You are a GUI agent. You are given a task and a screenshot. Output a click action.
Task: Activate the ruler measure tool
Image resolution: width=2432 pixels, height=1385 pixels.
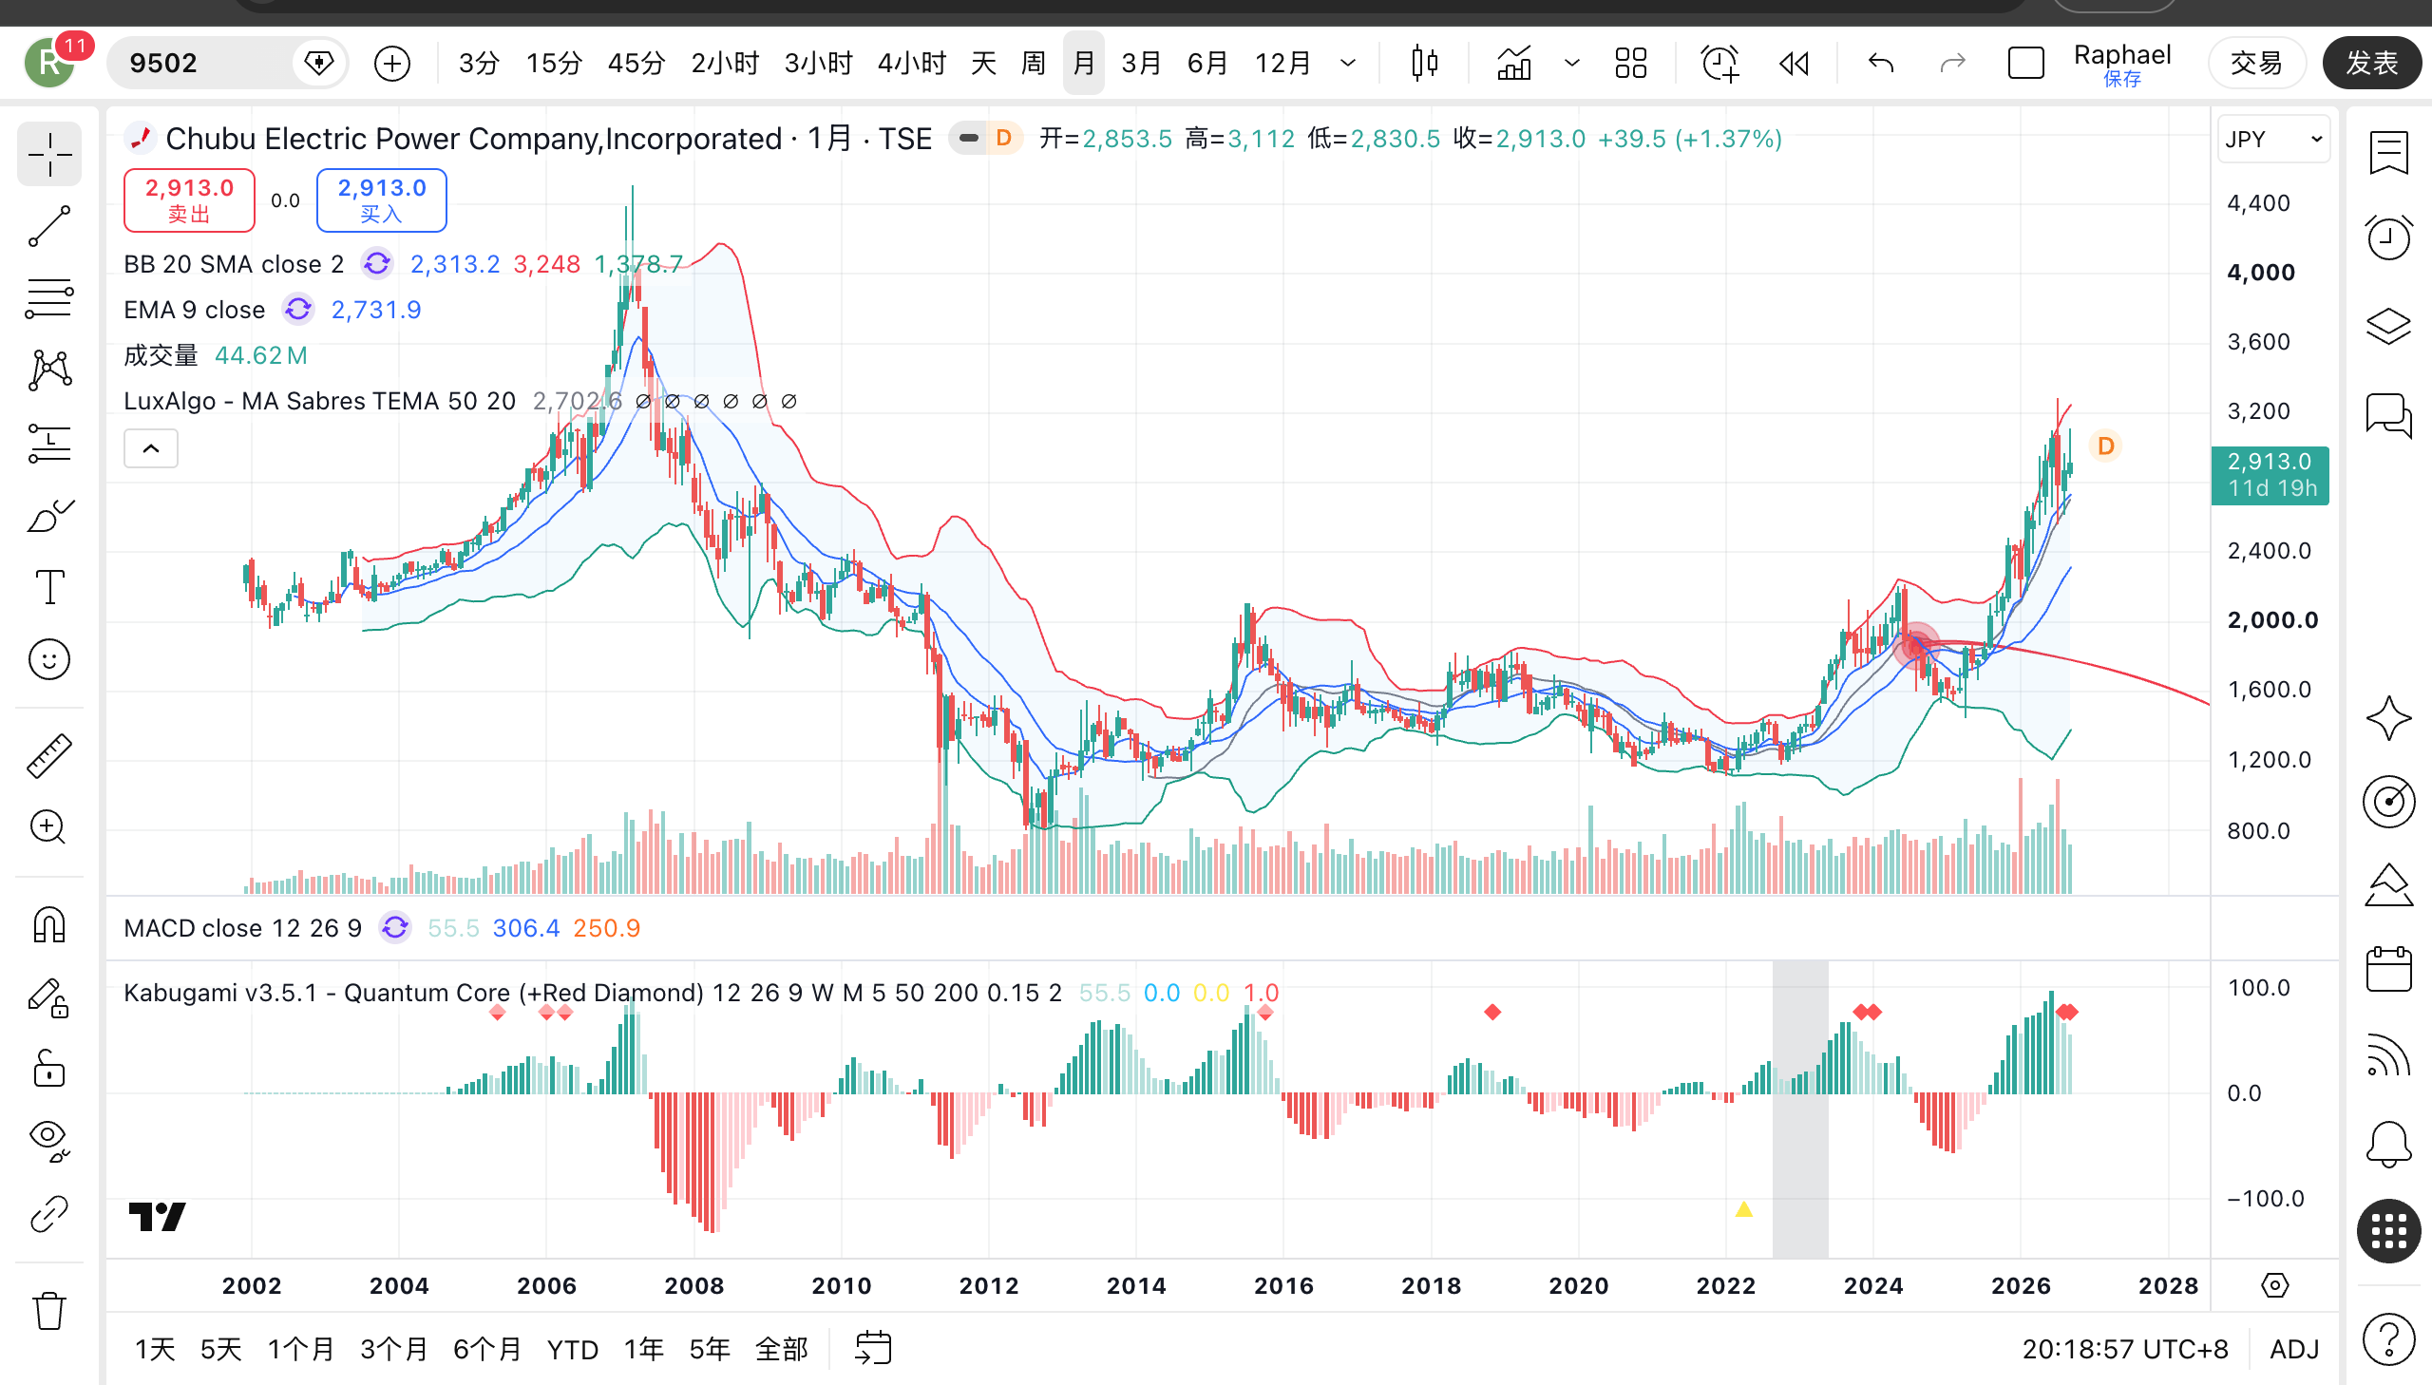tap(49, 756)
